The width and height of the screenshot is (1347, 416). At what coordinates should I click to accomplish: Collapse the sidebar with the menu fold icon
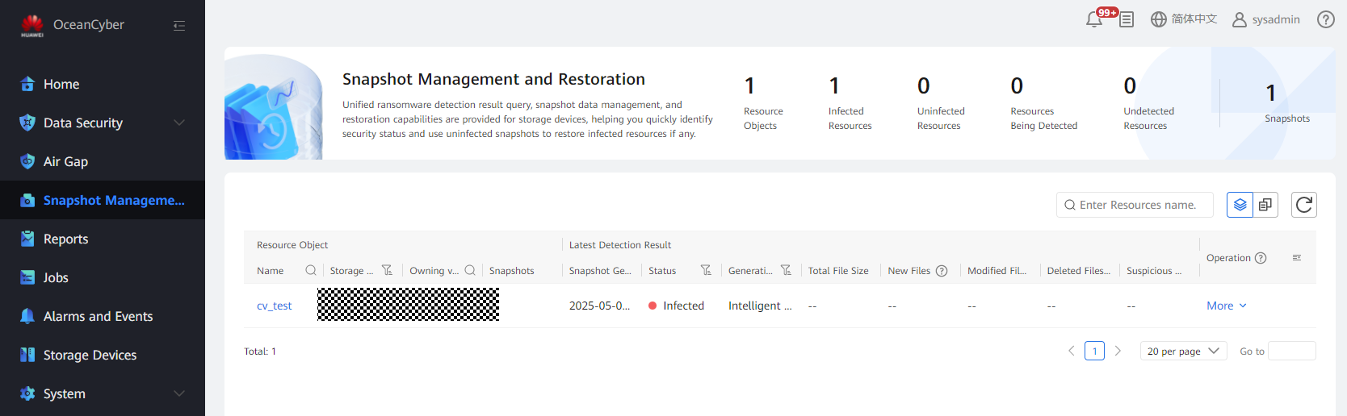pyautogui.click(x=179, y=26)
